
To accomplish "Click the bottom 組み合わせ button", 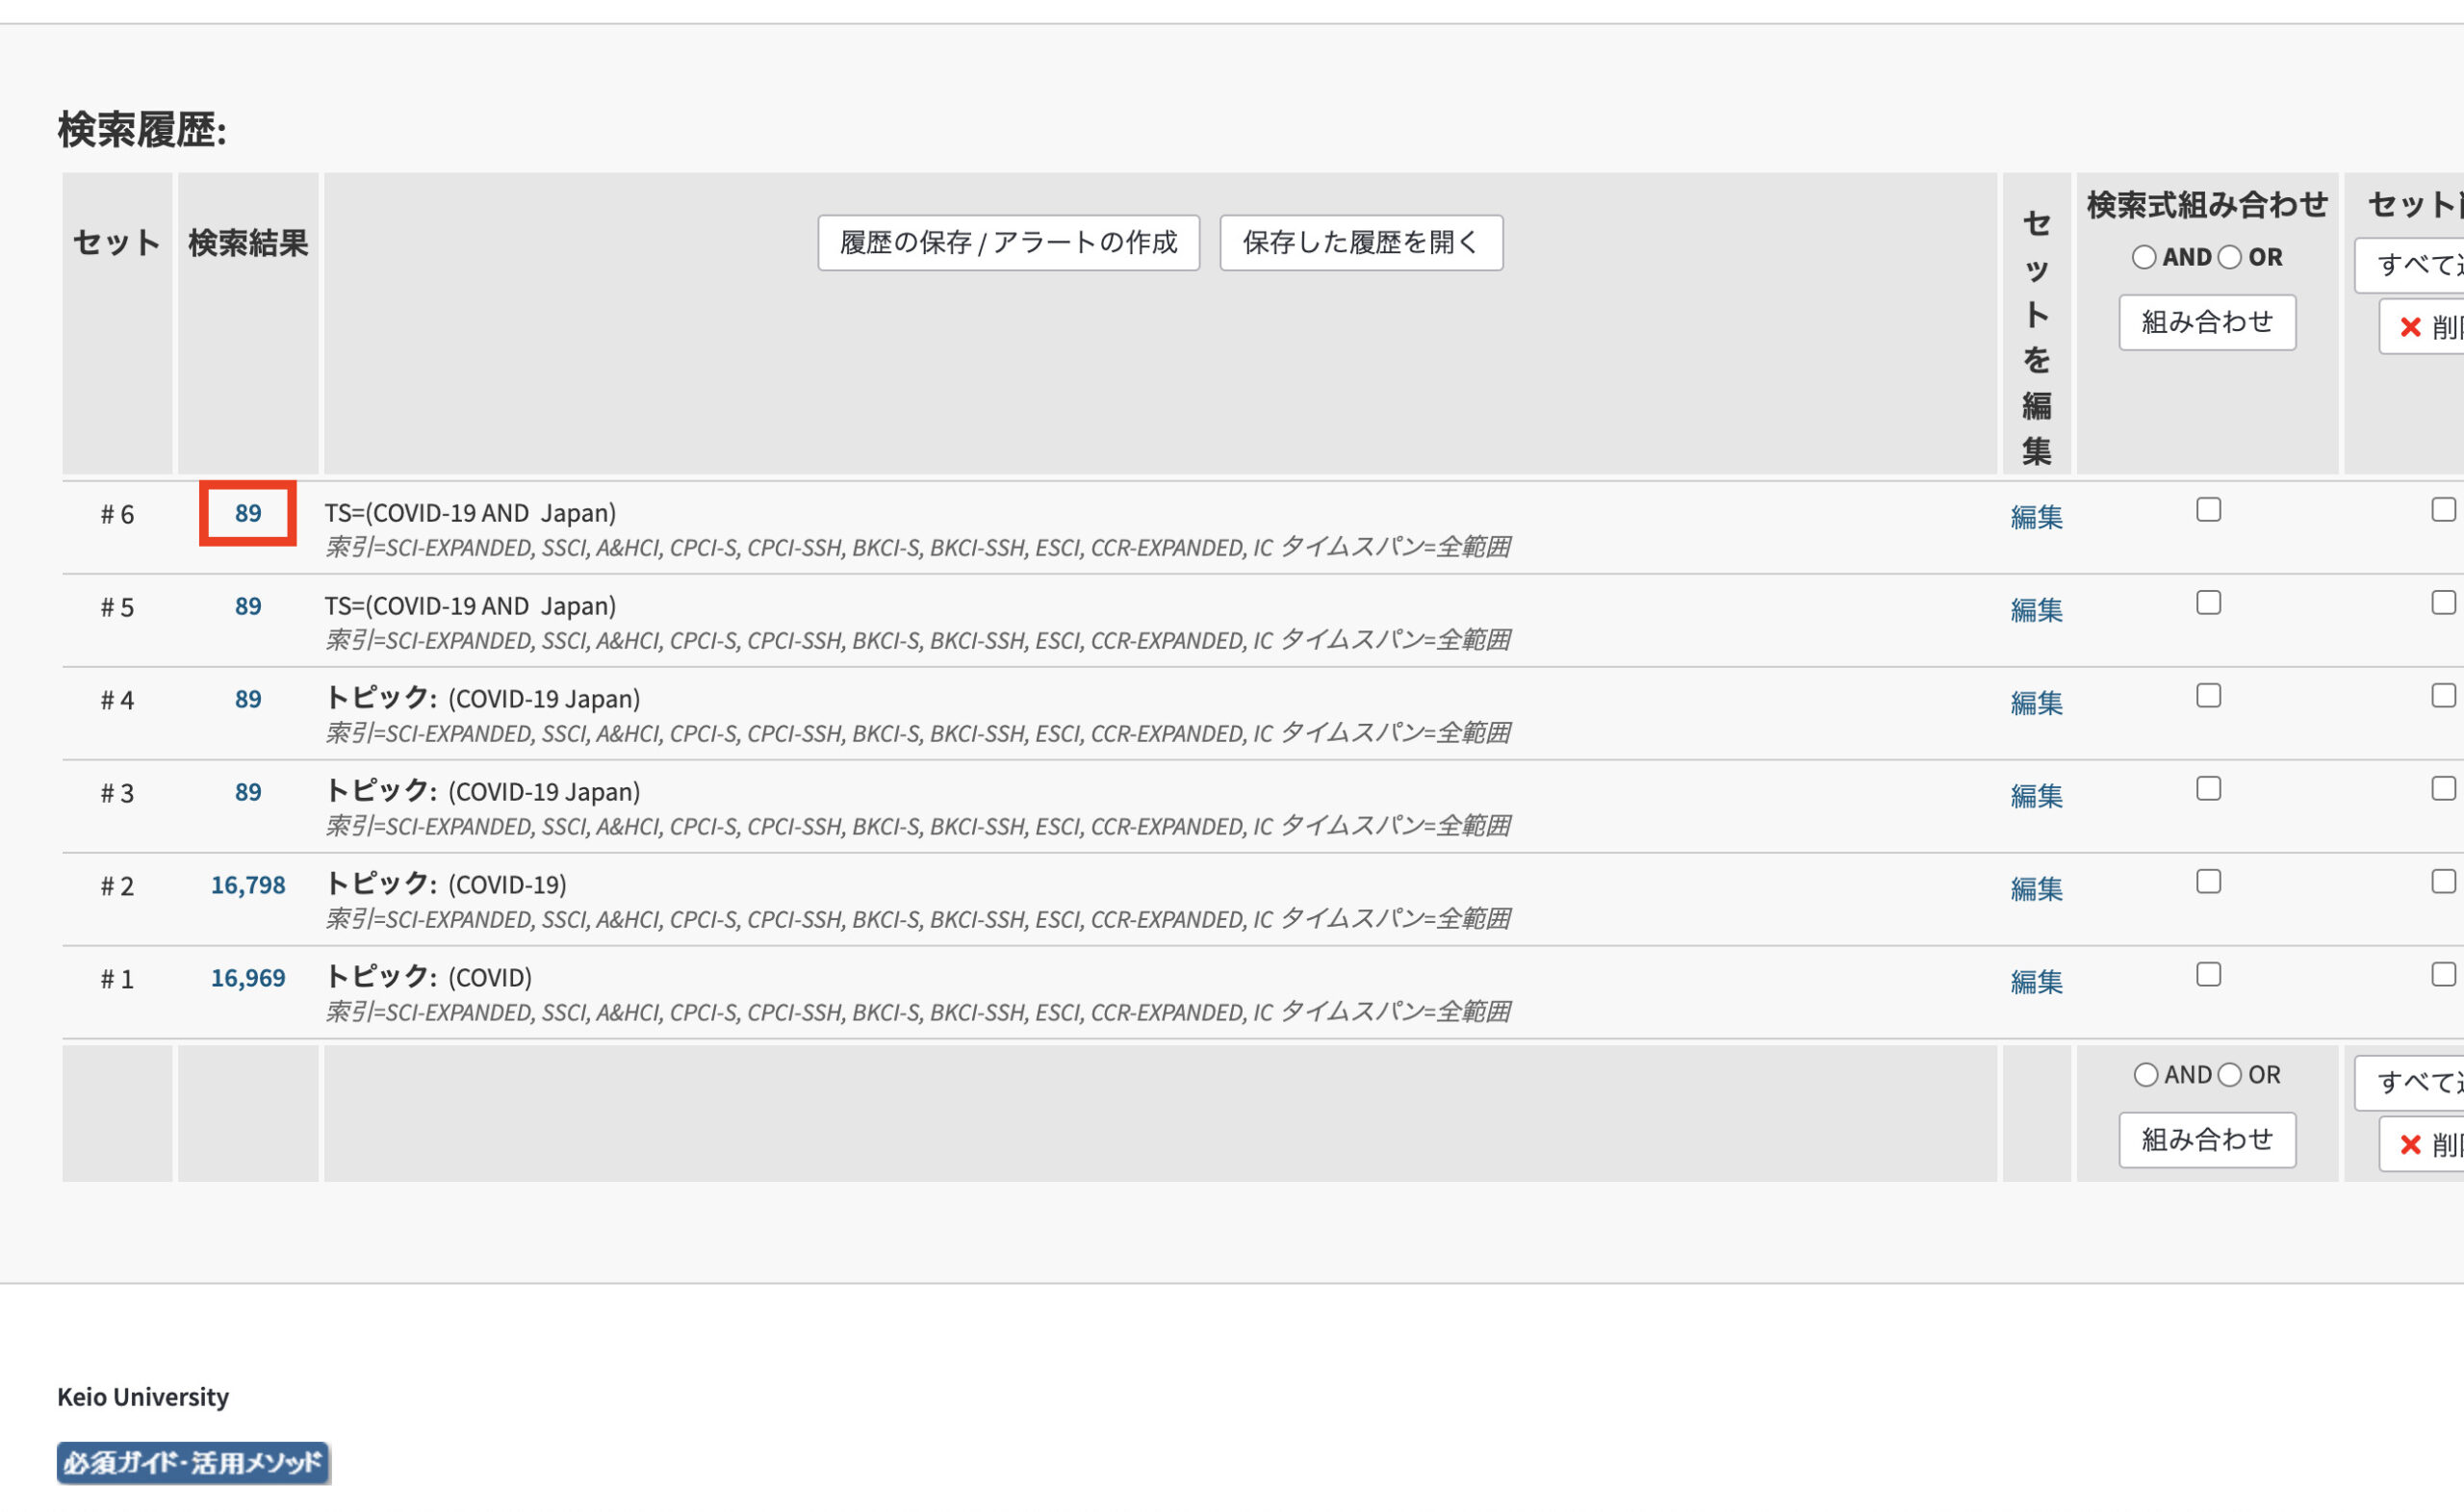I will point(2207,1140).
